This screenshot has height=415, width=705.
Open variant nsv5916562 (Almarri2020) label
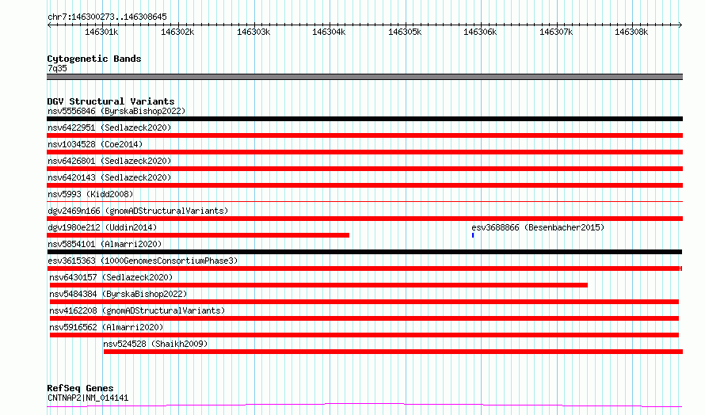point(106,327)
